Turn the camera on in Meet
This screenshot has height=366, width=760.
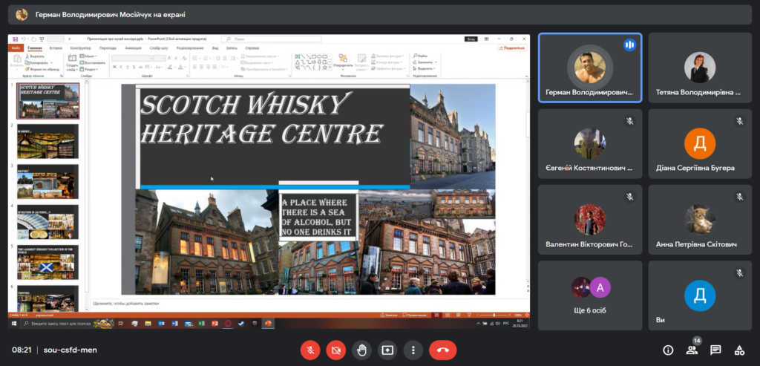click(335, 350)
